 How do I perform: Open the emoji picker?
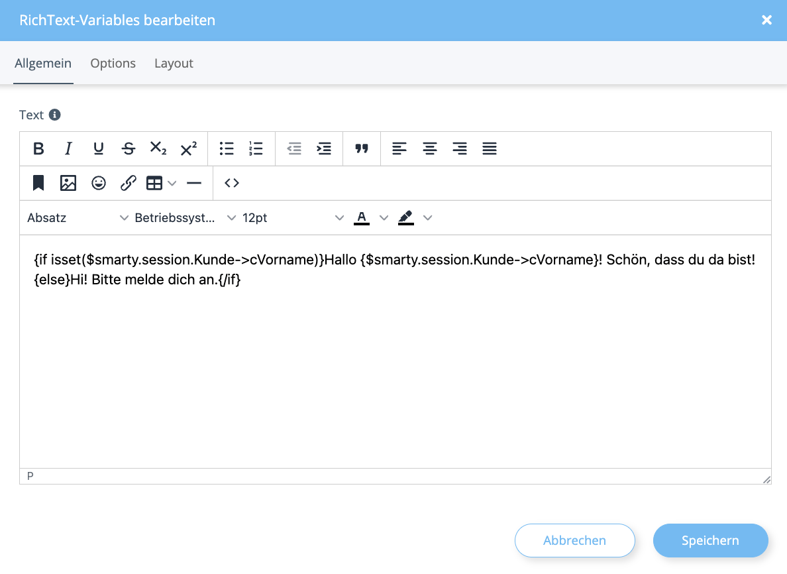[98, 183]
